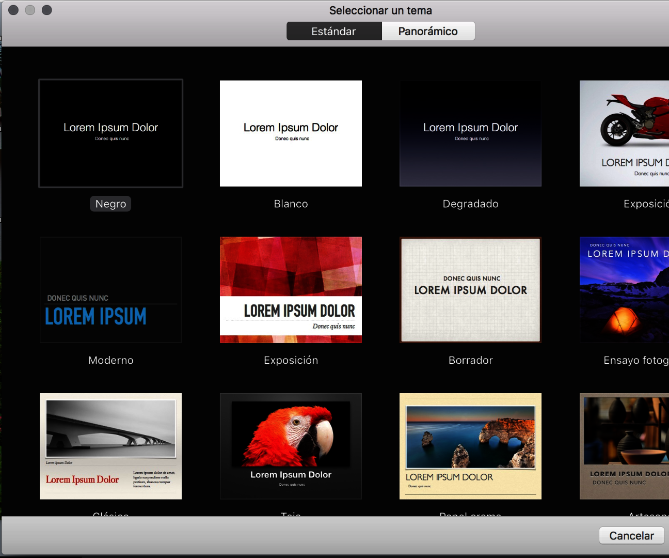Select the red motorcycle theme thumbnail
The width and height of the screenshot is (669, 558).
[x=625, y=133]
